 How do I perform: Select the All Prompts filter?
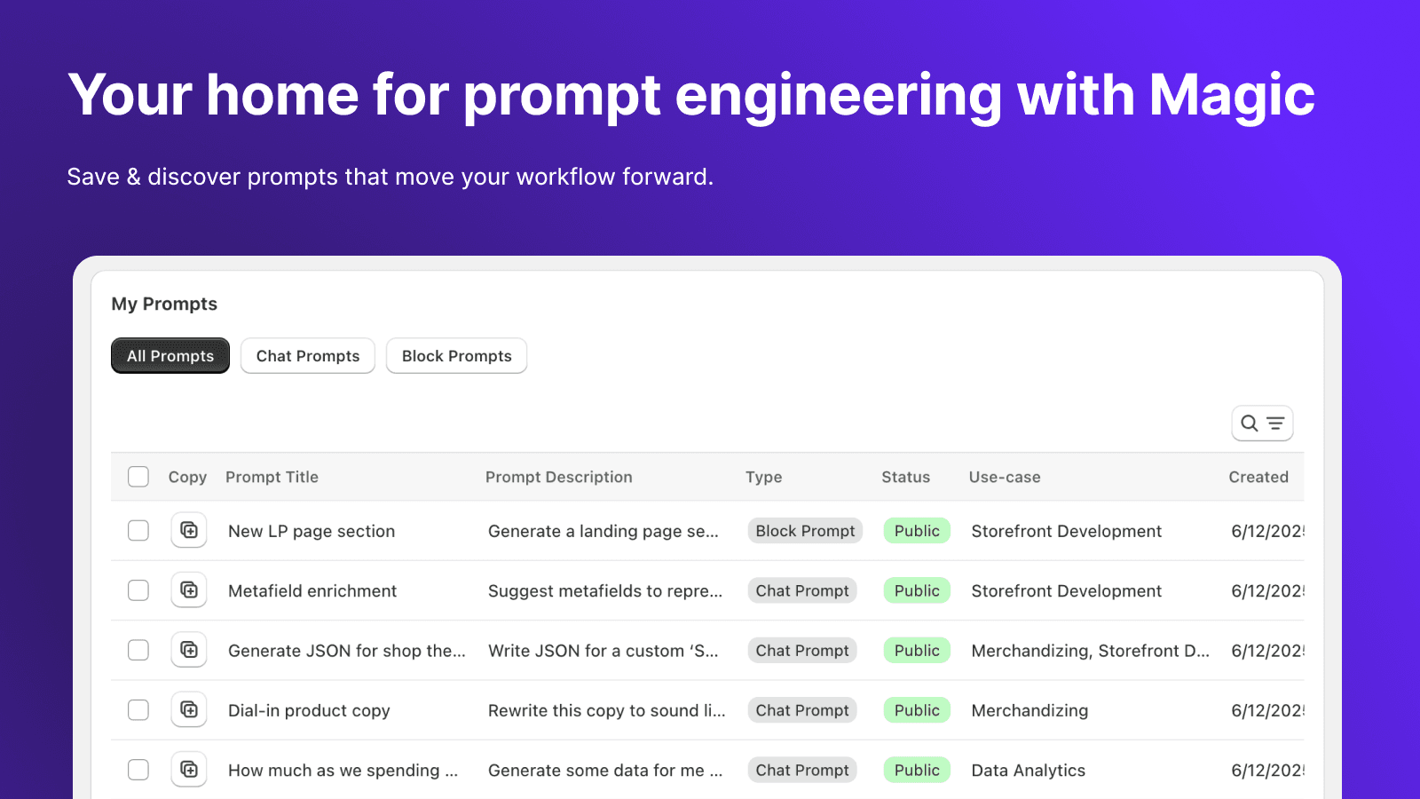coord(170,355)
